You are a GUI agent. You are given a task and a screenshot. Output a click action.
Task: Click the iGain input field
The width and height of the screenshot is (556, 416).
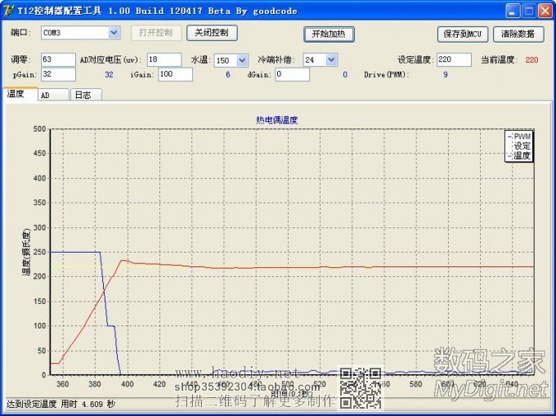pos(175,74)
